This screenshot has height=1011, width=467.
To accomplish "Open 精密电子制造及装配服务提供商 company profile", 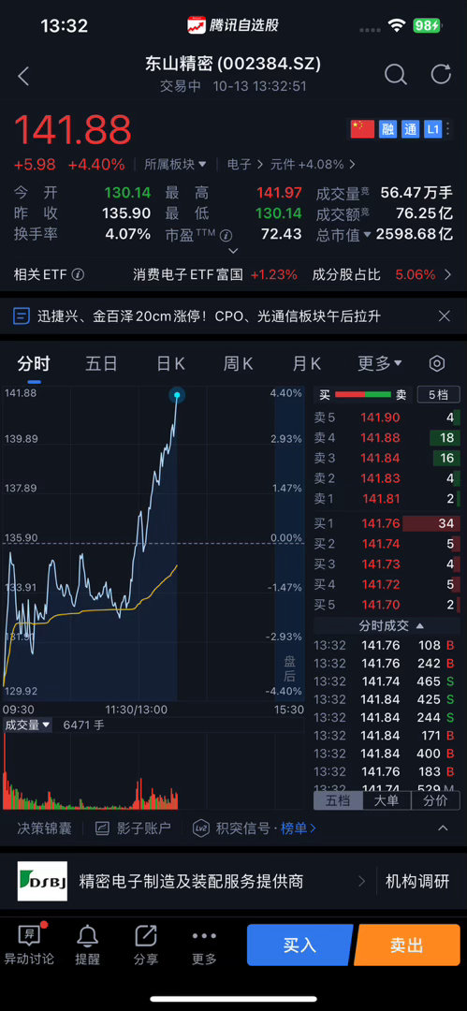I will tap(191, 881).
